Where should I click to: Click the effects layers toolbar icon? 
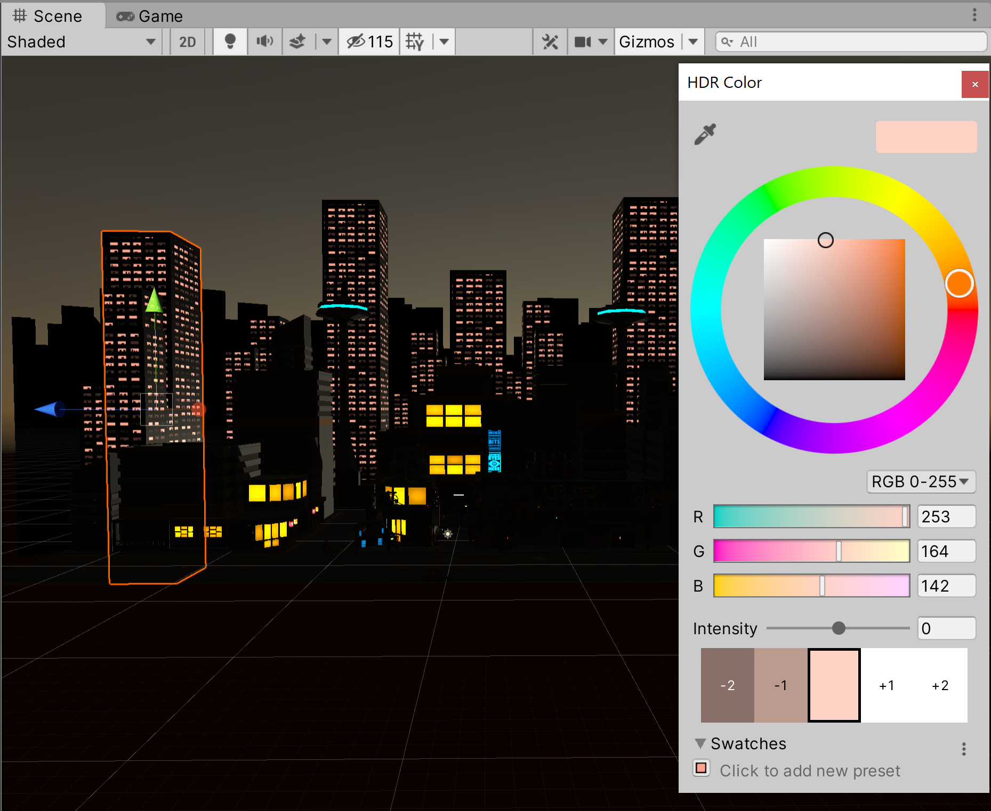click(x=297, y=42)
